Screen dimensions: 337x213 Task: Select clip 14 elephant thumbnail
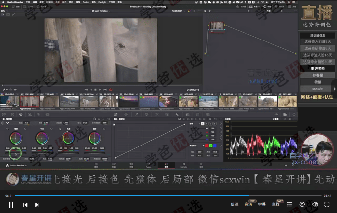(268, 101)
